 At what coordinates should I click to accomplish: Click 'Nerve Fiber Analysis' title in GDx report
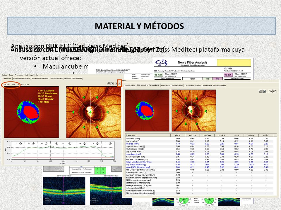[193, 62]
